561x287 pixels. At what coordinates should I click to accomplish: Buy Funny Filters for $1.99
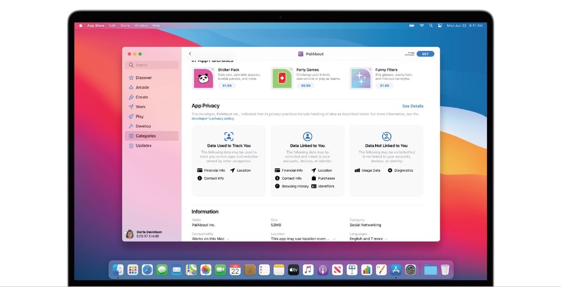tap(384, 86)
